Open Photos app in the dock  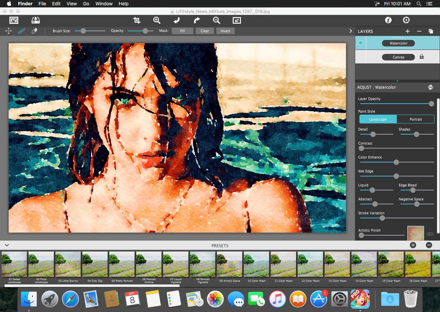[215, 299]
